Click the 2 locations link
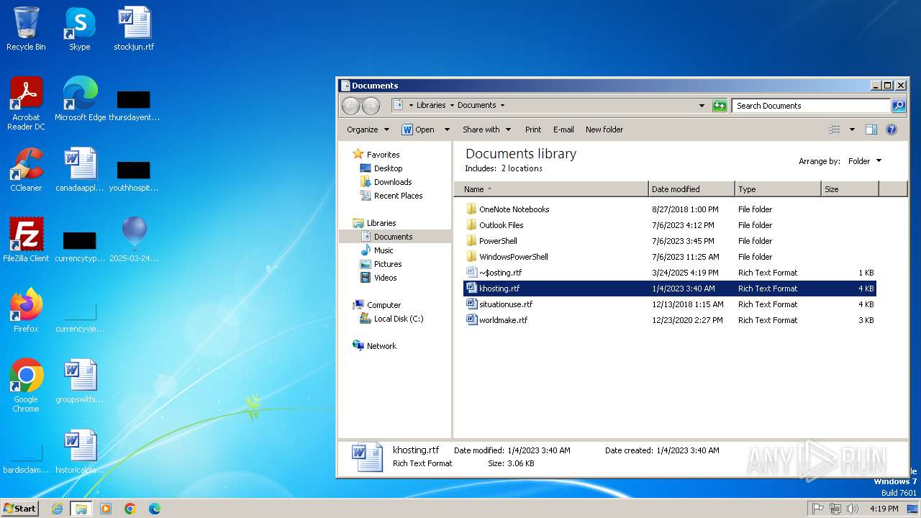Image resolution: width=921 pixels, height=518 pixels. (x=522, y=168)
